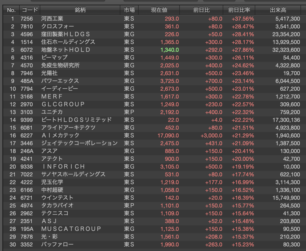Sort by the 現在値 column header

[x=159, y=10]
